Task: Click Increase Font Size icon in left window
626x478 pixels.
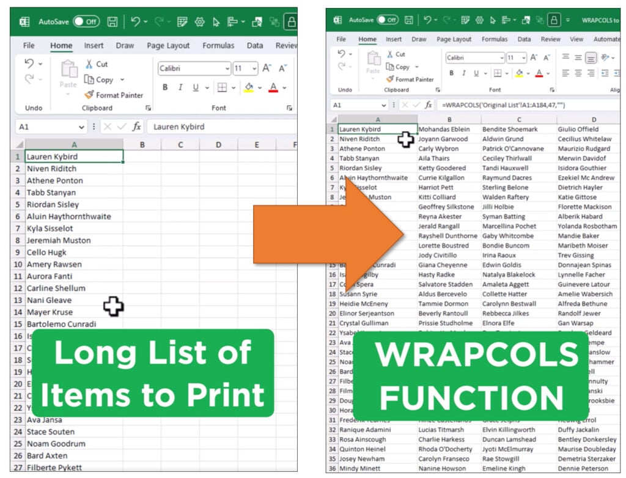Action: point(267,68)
